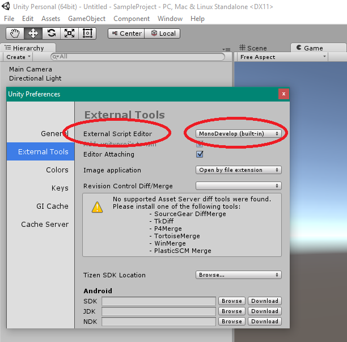
Task: Open Hierarchy panel options menu icon
Action: click(226, 49)
